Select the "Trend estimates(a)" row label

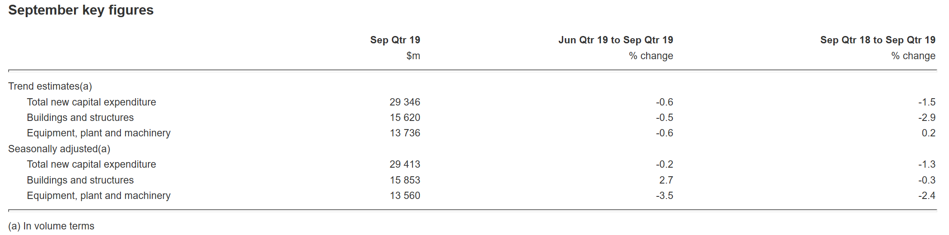(x=50, y=86)
